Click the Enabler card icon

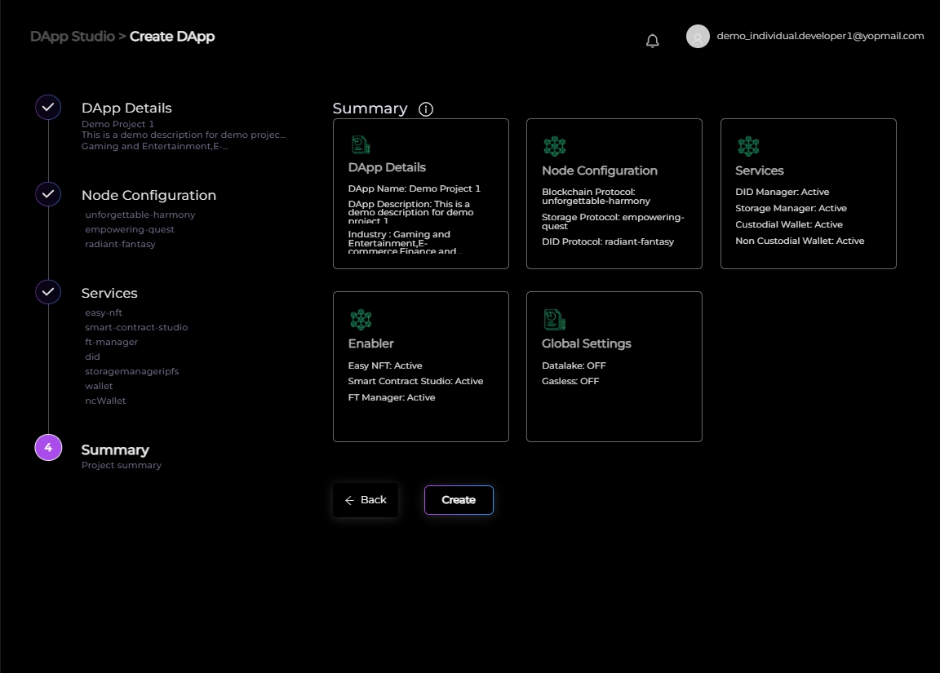point(360,319)
